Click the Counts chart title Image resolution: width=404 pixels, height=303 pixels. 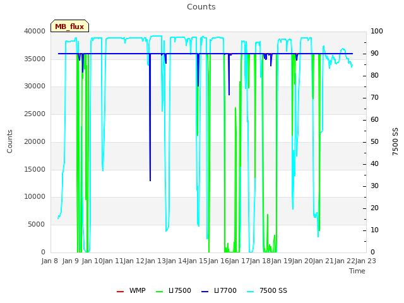[x=201, y=7]
